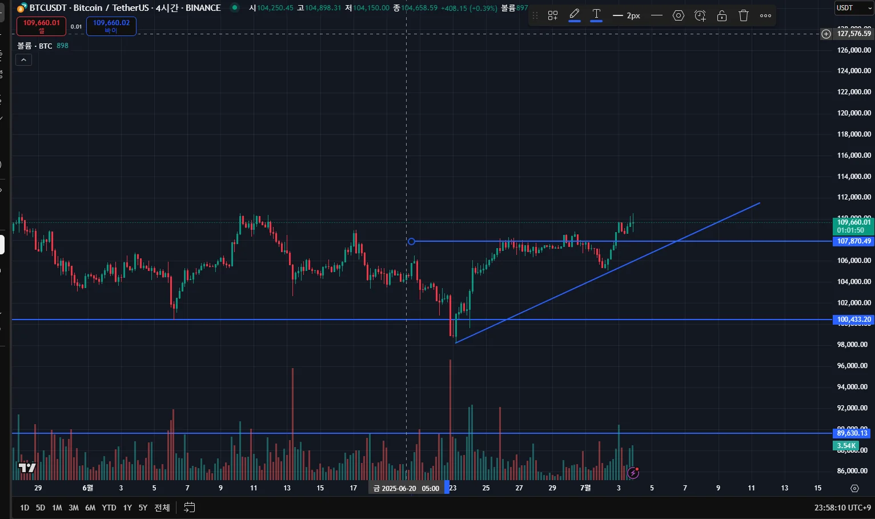Click the 107,870.49 price line label
Viewport: 875px width, 519px height.
[854, 241]
